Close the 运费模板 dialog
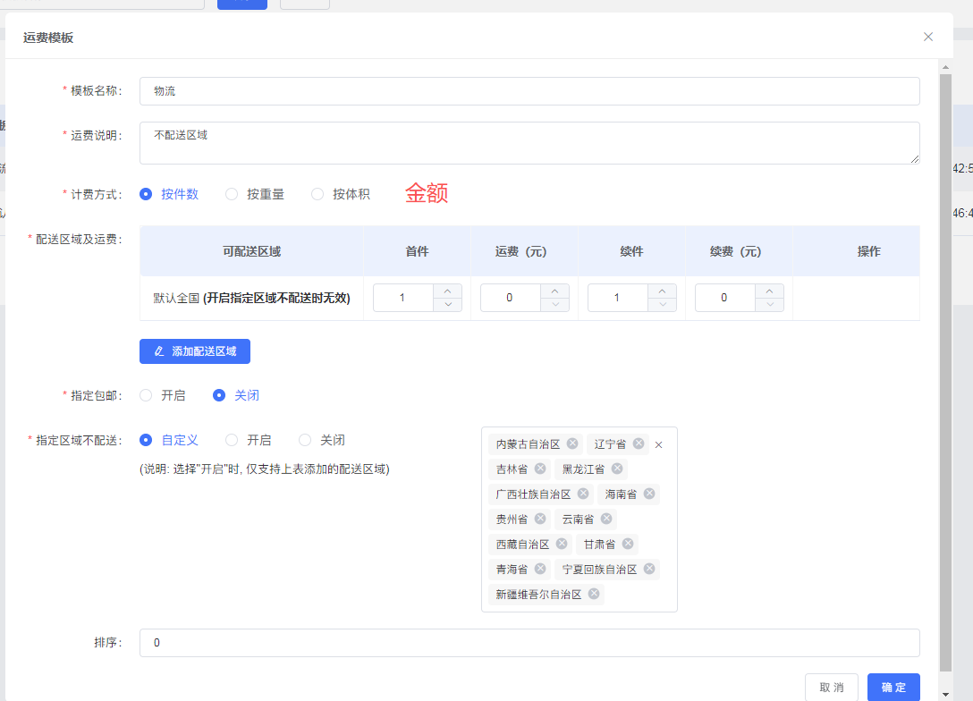The image size is (973, 701). (928, 37)
